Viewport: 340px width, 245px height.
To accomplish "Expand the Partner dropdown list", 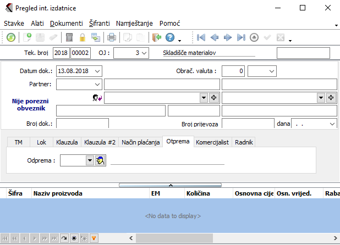I will pos(97,84).
